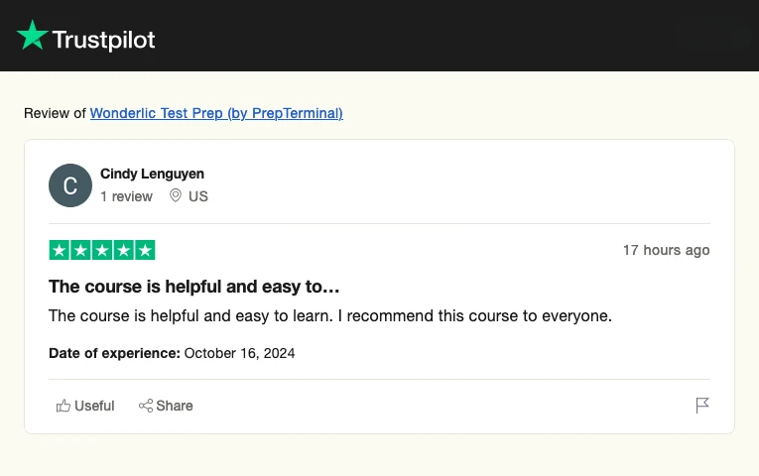Screen dimensions: 759x476
Task: Click the review body text recommending the course
Action: pos(330,316)
